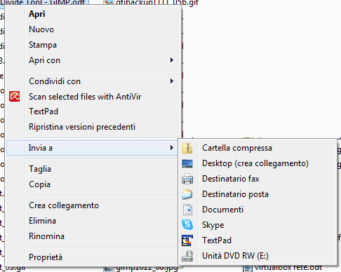Expand the Apri con submenu arrow
This screenshot has width=341, height=272.
172,60
